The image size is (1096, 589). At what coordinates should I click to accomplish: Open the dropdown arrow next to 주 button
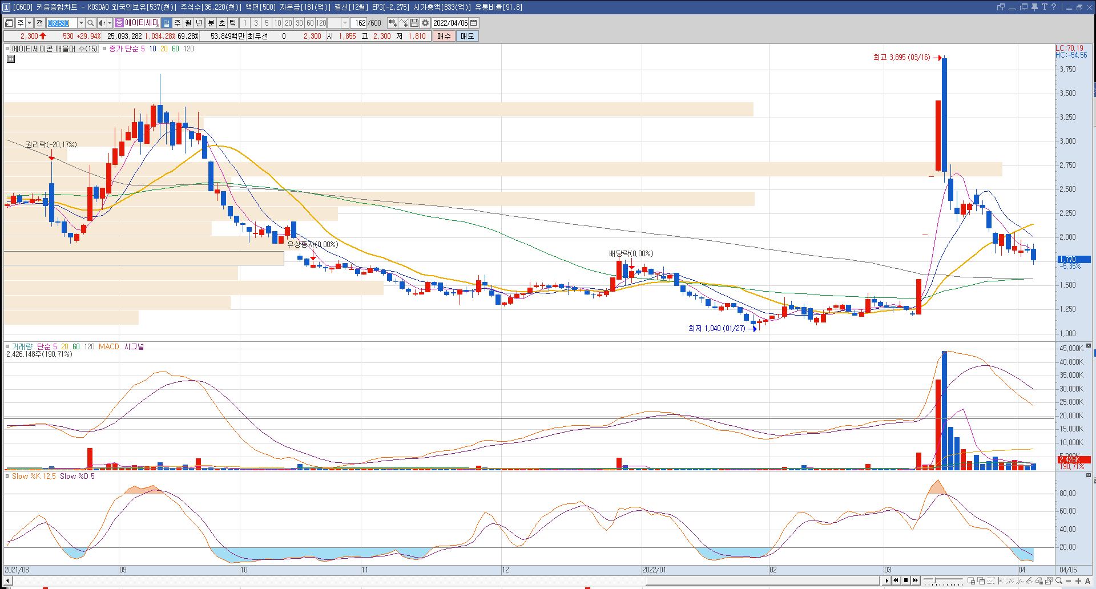pos(30,23)
